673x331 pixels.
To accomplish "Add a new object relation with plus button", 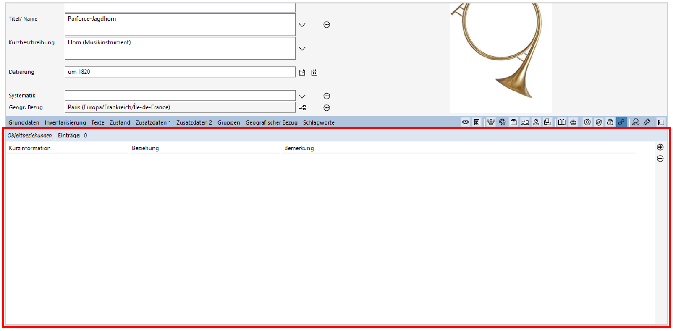I will (660, 147).
